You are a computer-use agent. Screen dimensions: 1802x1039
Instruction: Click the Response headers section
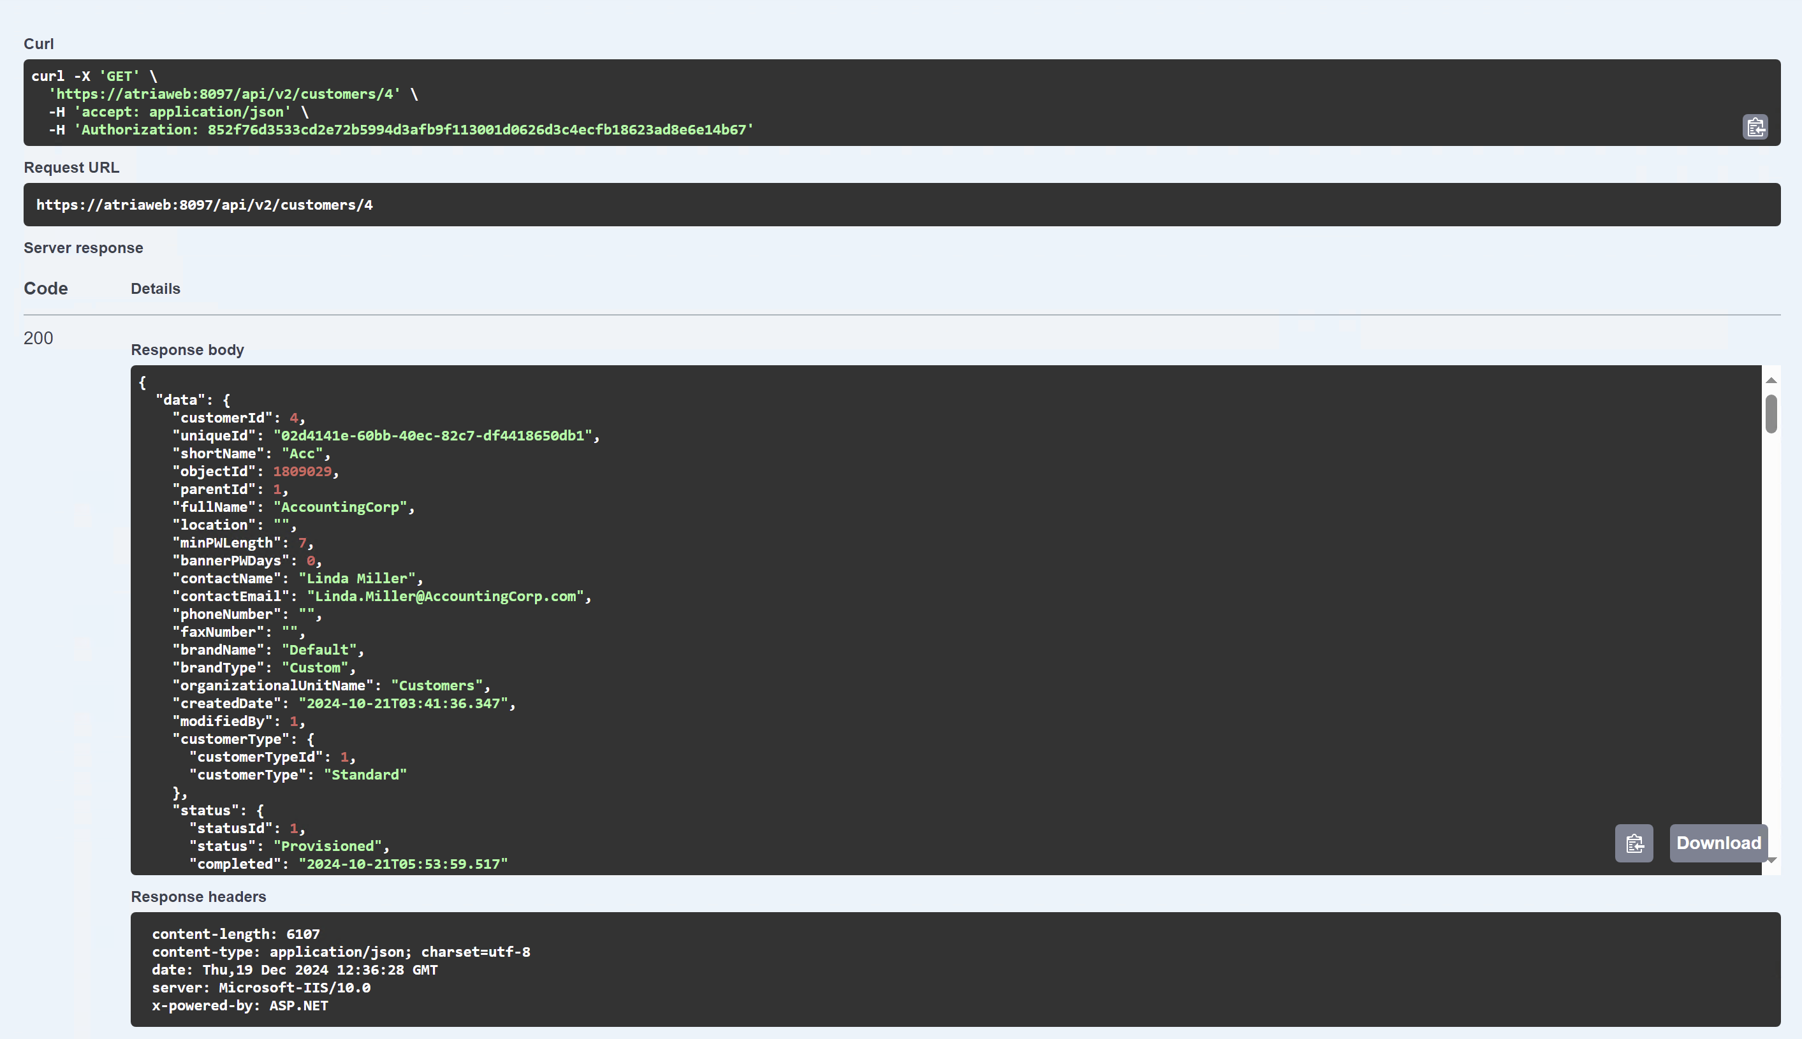(x=198, y=897)
